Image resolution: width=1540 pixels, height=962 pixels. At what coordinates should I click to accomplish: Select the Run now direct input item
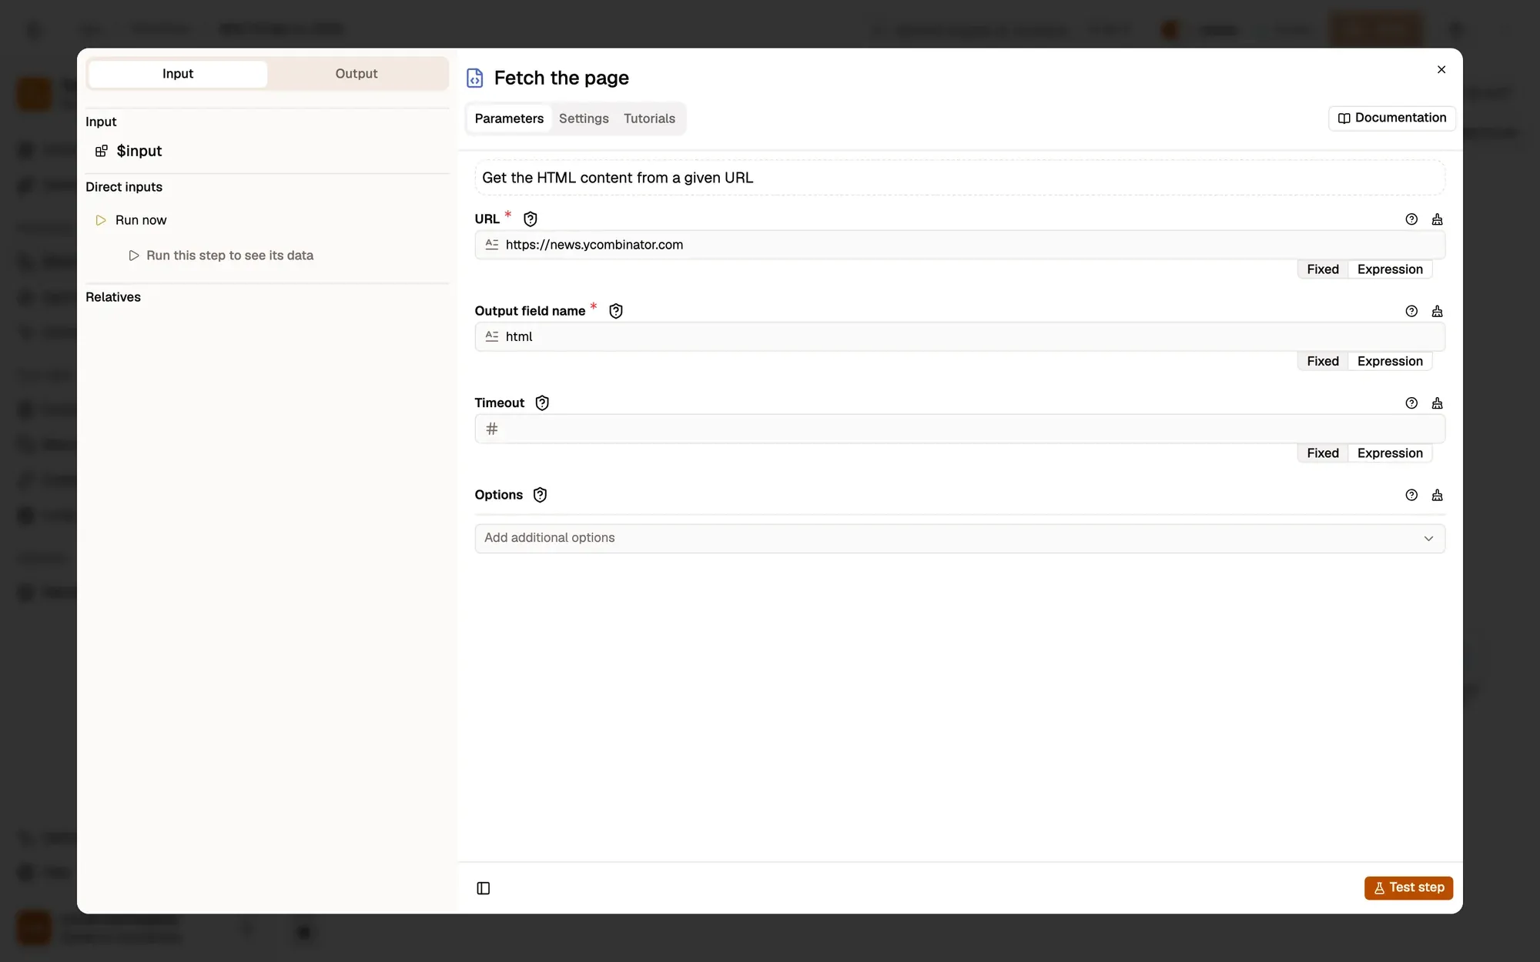pyautogui.click(x=140, y=220)
